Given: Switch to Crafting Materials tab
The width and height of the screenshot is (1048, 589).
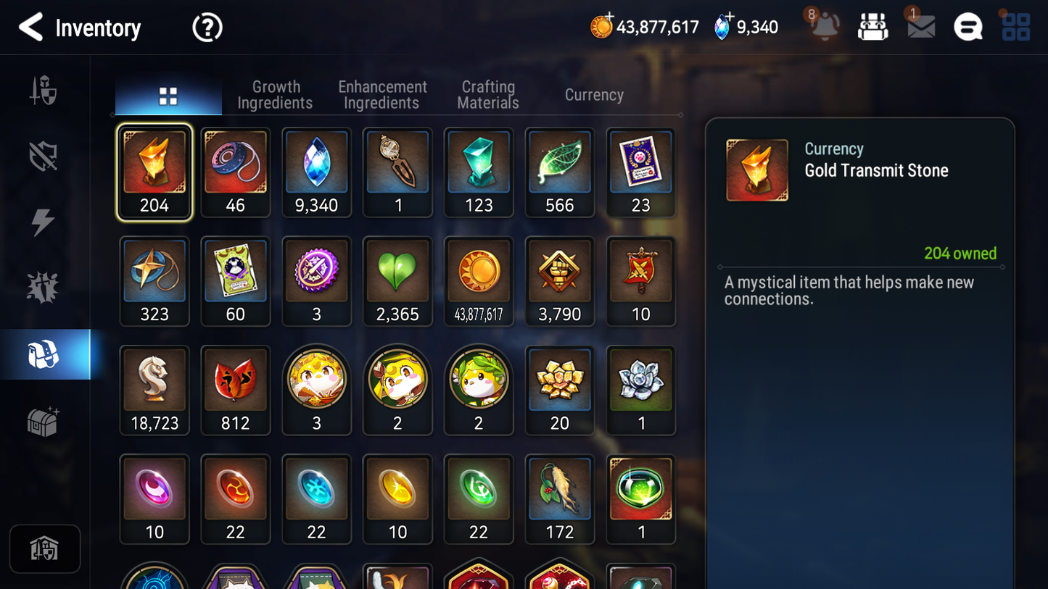Looking at the screenshot, I should pos(488,95).
